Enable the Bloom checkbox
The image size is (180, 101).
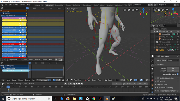point(158,81)
